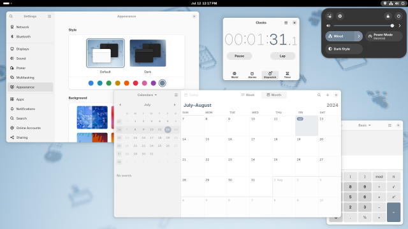Take a screenshot from quick settings
The image size is (408, 229).
[330, 16]
